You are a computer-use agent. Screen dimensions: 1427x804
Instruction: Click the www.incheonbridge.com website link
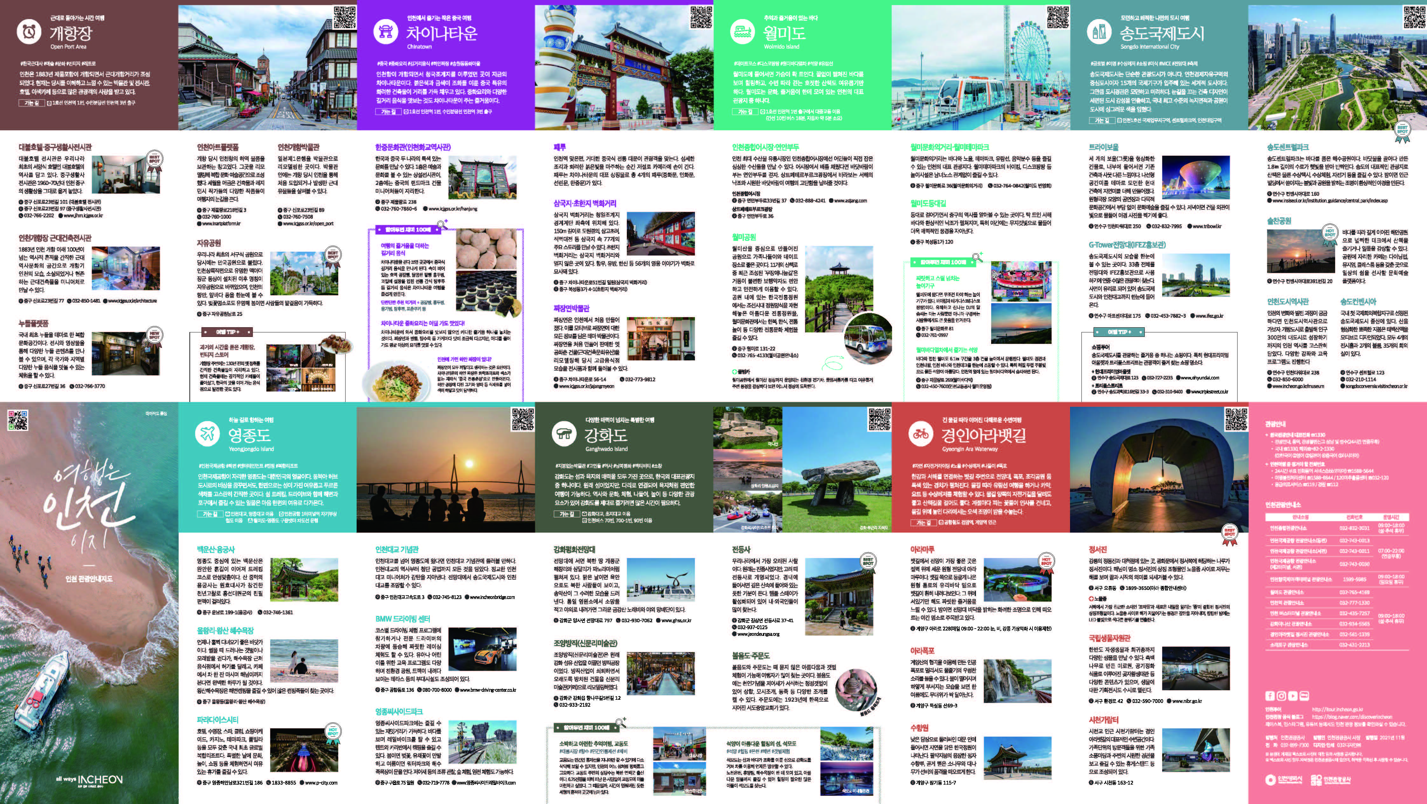pyautogui.click(x=492, y=597)
